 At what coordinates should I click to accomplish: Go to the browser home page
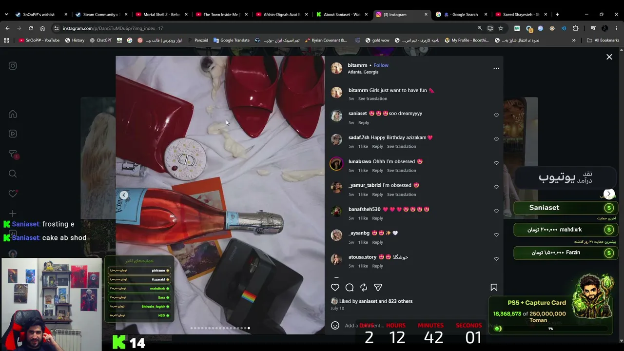click(x=42, y=28)
